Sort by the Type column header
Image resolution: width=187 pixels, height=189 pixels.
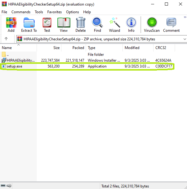point(104,48)
